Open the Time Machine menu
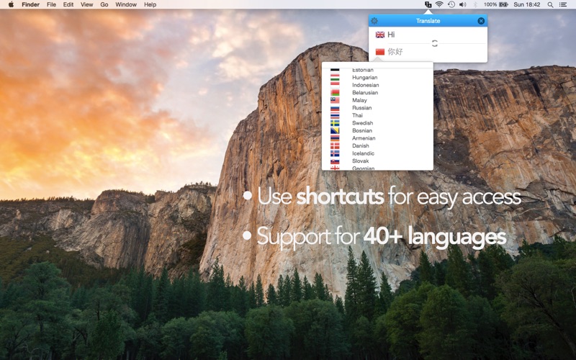 pyautogui.click(x=451, y=4)
